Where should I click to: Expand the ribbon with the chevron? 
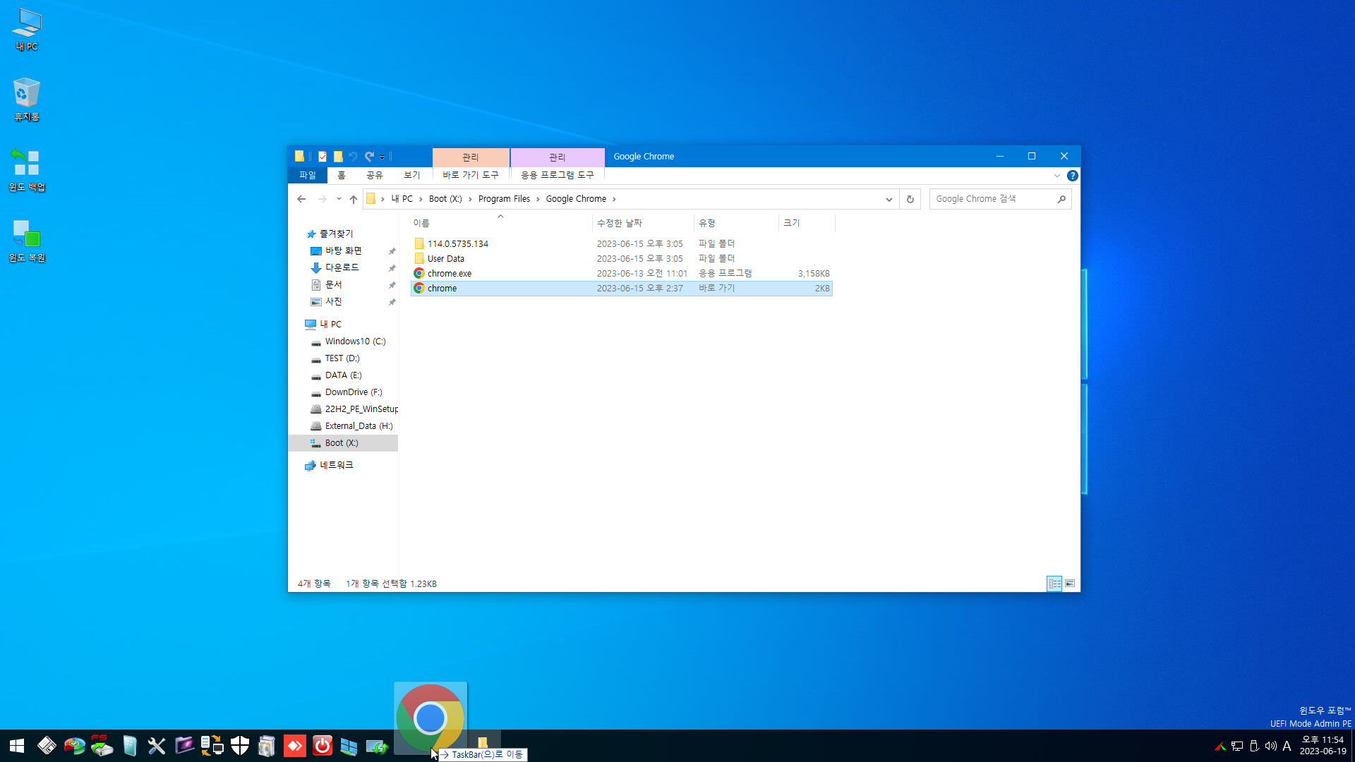[1057, 176]
